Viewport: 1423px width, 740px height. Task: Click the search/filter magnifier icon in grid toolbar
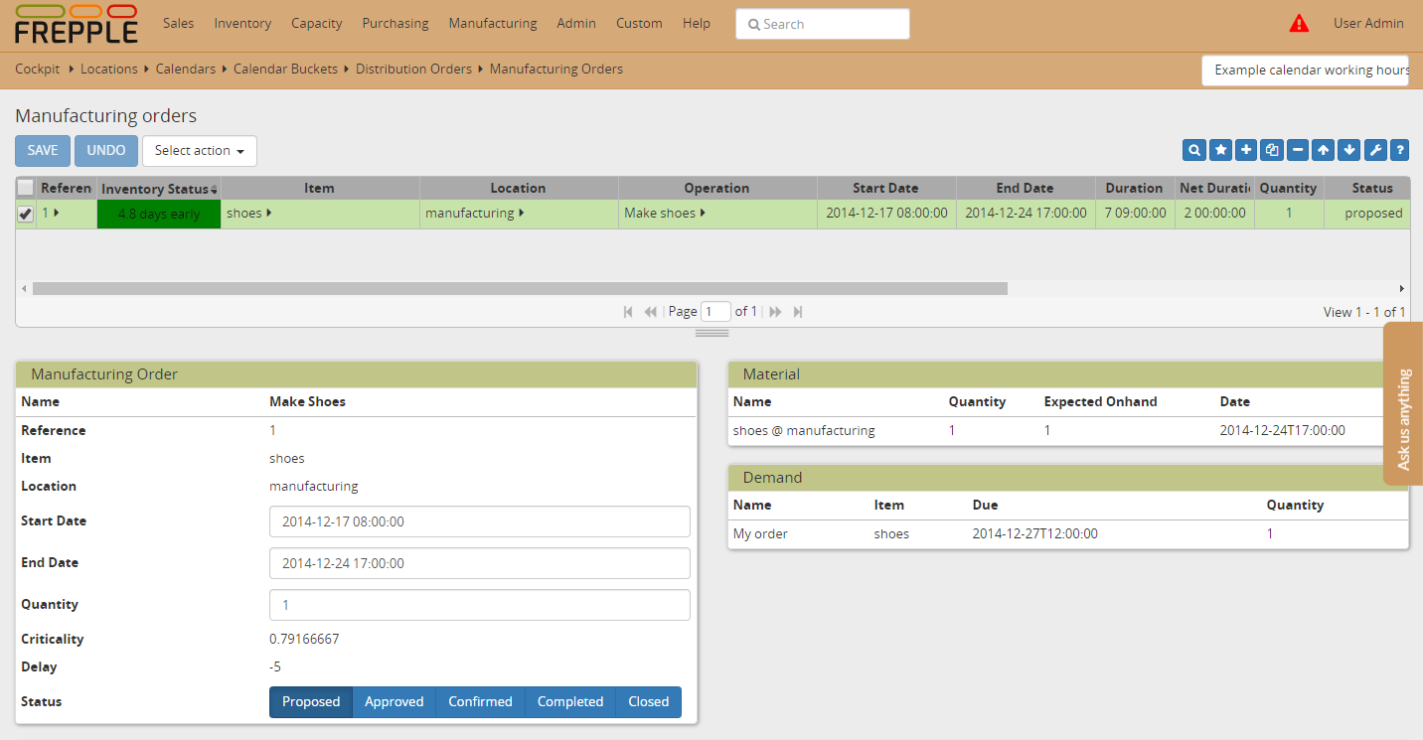coord(1193,150)
